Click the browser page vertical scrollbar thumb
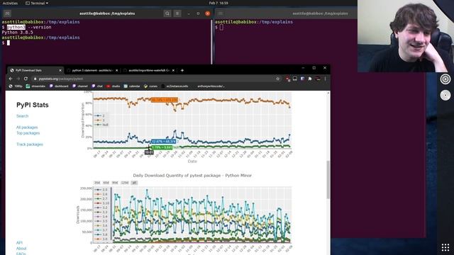Viewport: 454px width, 255px height. 328,179
